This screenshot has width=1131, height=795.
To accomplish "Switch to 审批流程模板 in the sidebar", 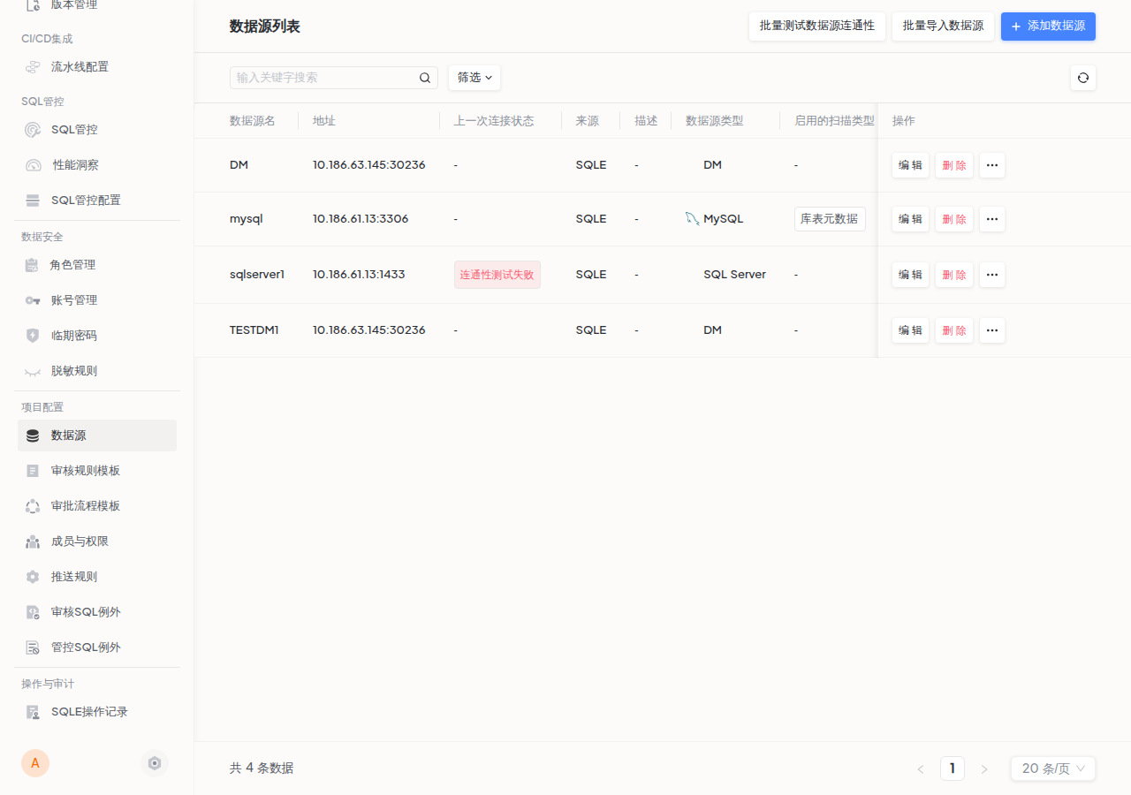I will (33, 505).
